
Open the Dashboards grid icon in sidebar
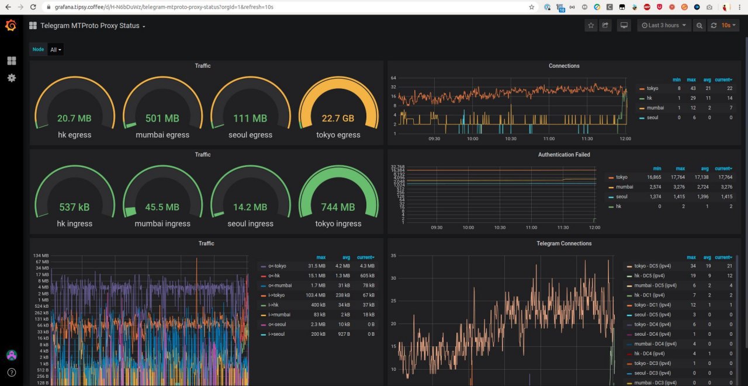11,61
